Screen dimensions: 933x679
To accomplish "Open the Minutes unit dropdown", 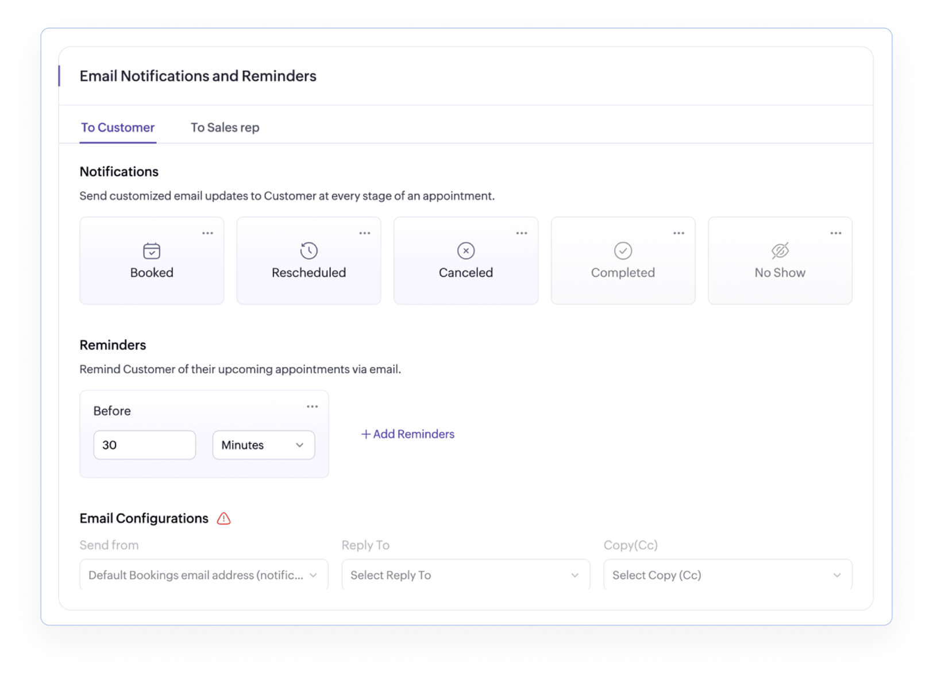I will tap(263, 445).
